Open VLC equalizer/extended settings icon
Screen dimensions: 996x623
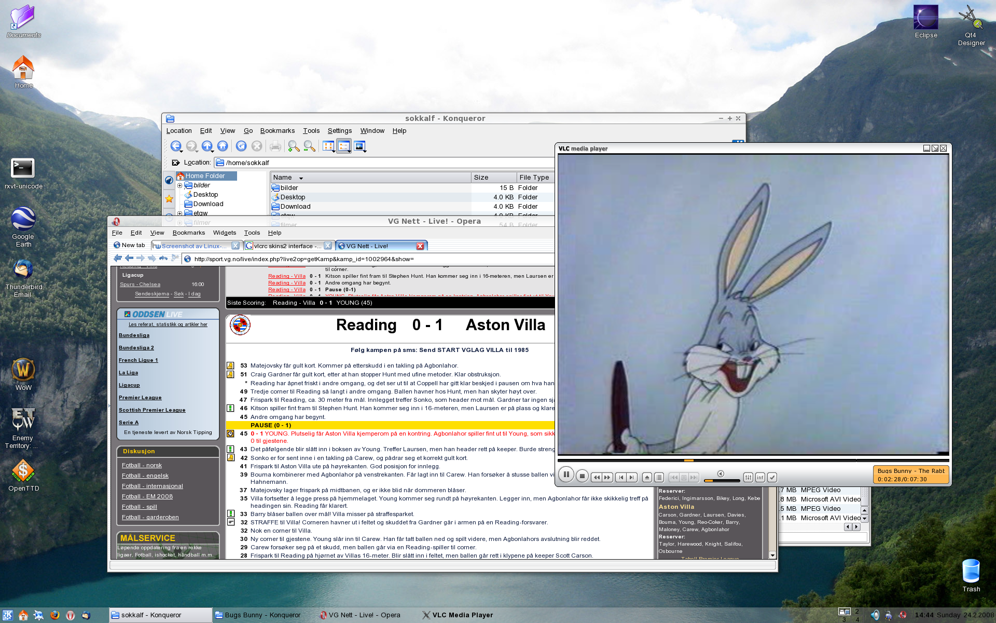click(748, 477)
